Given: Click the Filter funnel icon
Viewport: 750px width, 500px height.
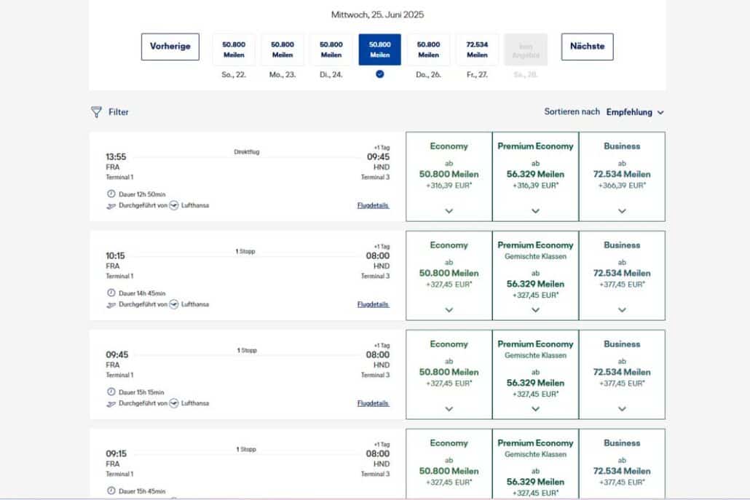Looking at the screenshot, I should [96, 112].
